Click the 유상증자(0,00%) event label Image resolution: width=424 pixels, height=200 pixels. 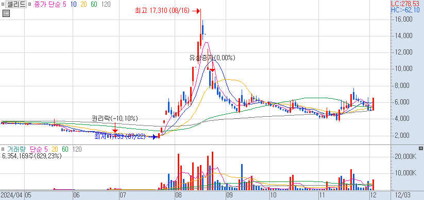tap(212, 58)
